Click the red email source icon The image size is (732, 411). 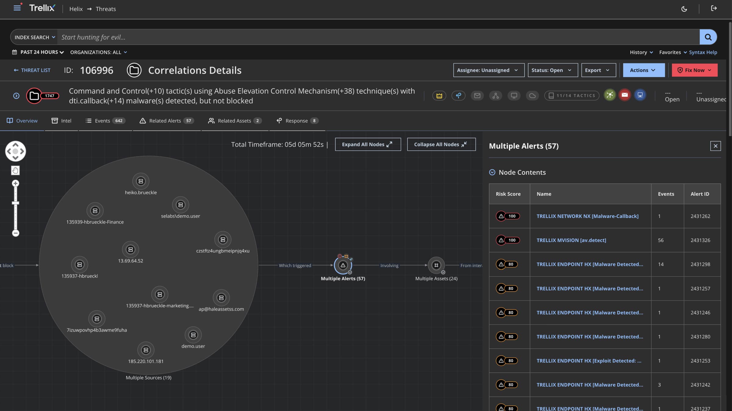pyautogui.click(x=625, y=95)
